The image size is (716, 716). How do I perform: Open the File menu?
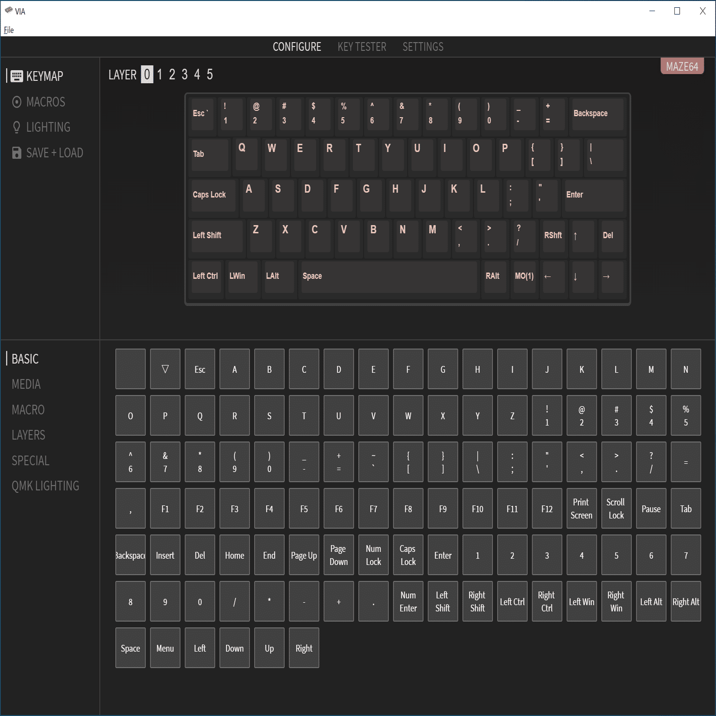(9, 30)
